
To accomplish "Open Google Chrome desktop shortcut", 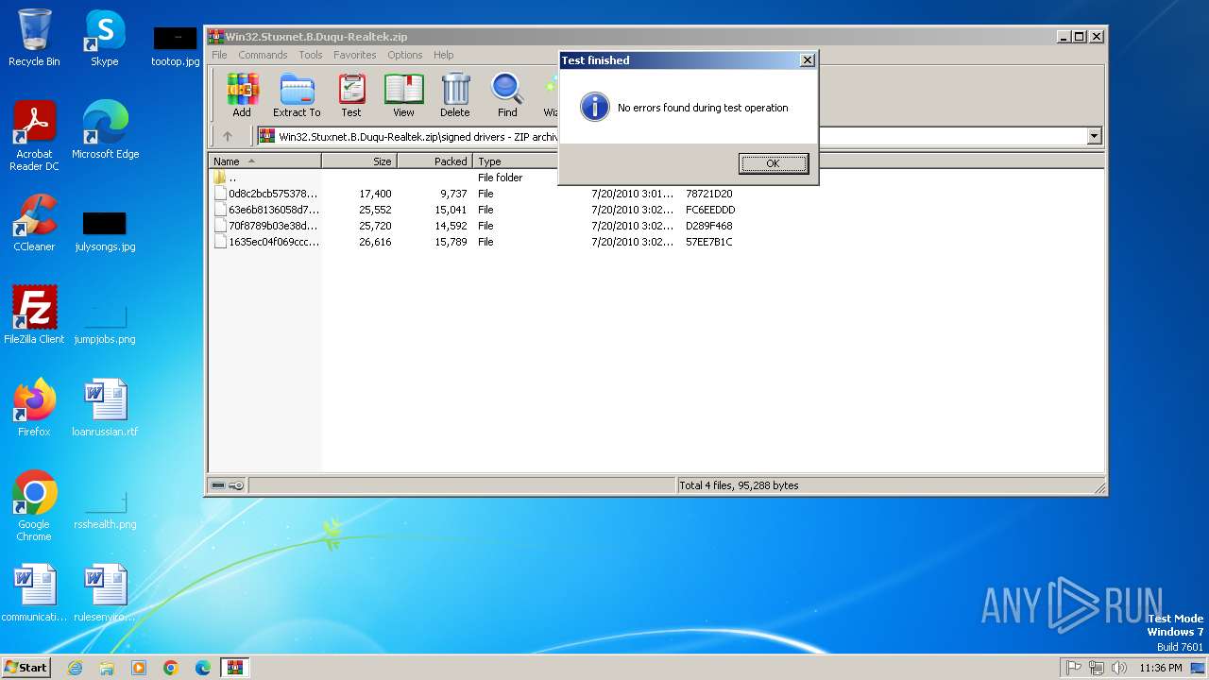I will point(34,506).
